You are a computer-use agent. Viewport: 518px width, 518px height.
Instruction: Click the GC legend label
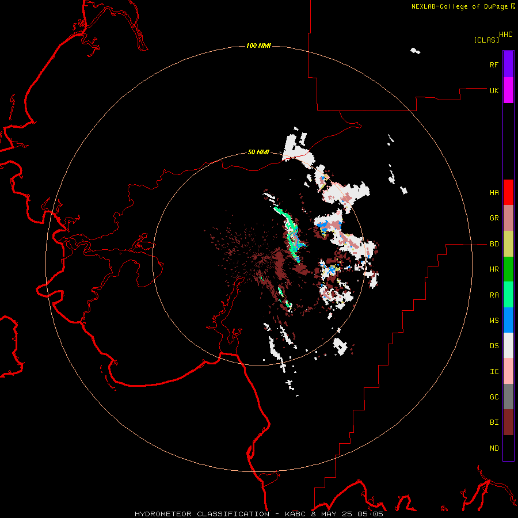tap(494, 397)
